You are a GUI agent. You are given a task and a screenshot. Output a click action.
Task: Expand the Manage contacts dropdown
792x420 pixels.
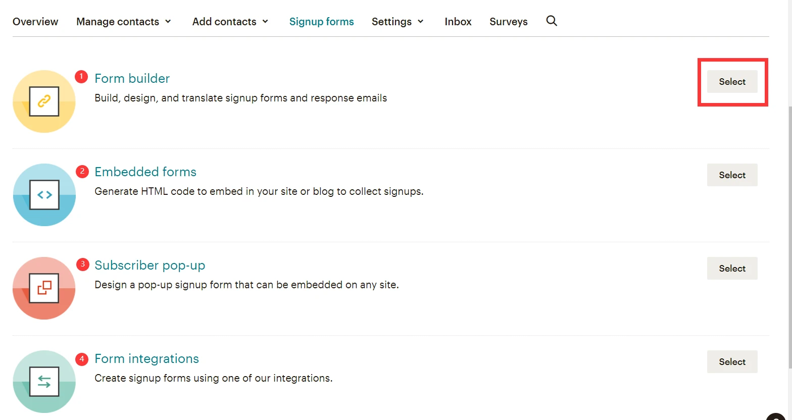pyautogui.click(x=124, y=22)
